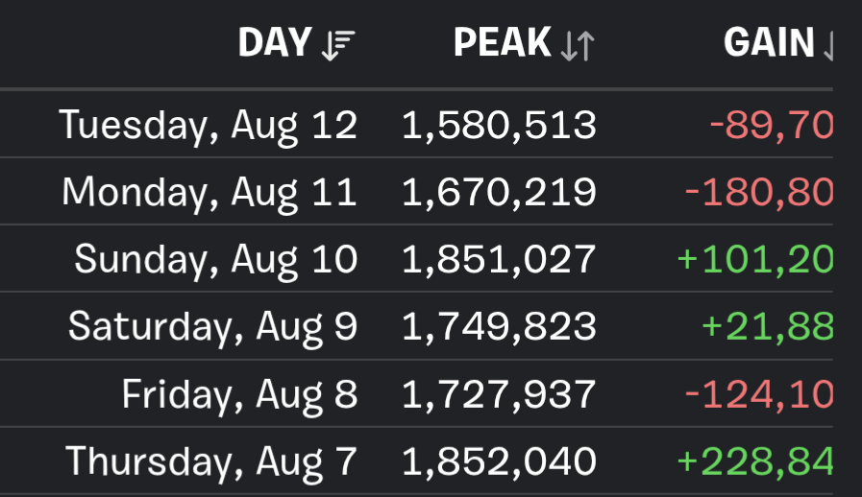
Task: Click the green +101,20 gain value
Action: [x=755, y=259]
